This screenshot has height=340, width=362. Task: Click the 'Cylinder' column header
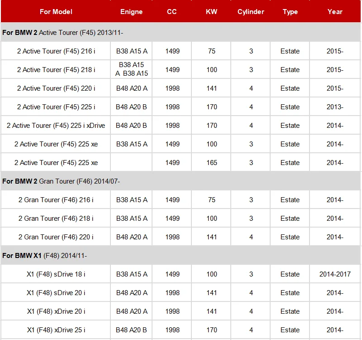pyautogui.click(x=251, y=12)
